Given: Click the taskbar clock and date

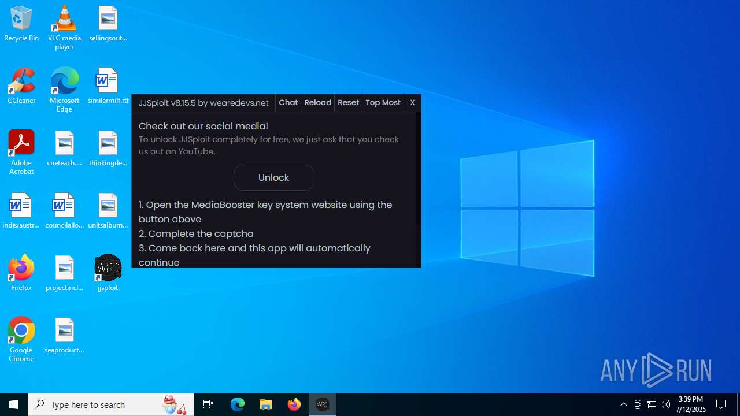Looking at the screenshot, I should [x=691, y=404].
